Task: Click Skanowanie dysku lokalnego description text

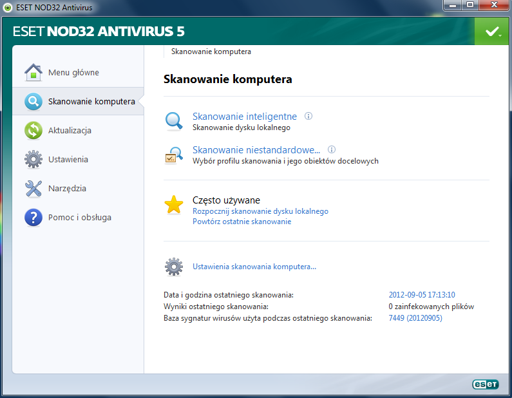Action: pos(242,128)
